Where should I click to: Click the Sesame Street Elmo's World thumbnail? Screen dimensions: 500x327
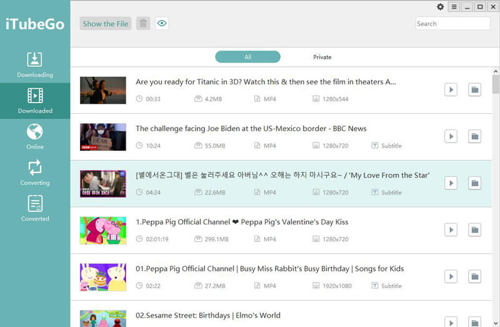[103, 319]
